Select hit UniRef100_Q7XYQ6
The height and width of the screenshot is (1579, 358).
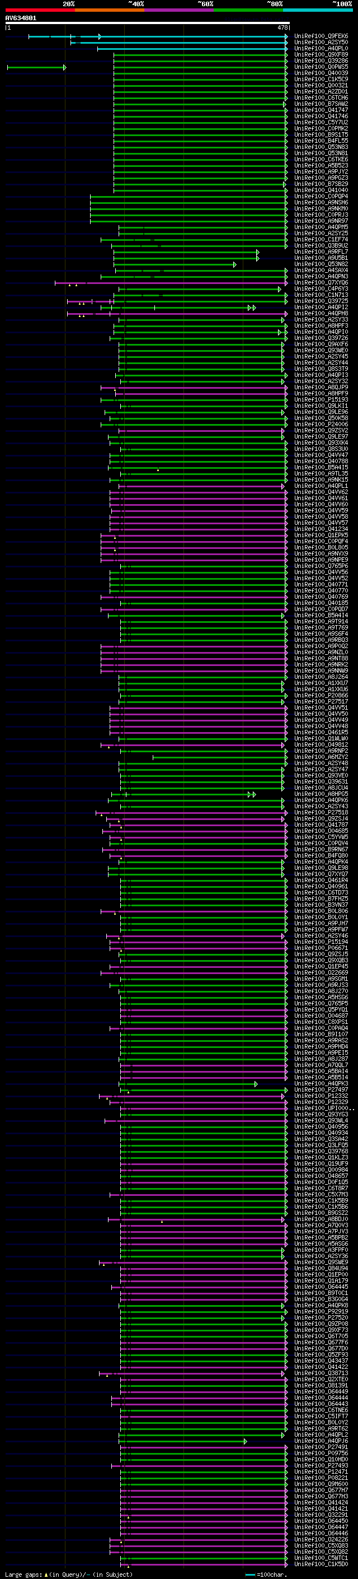pos(321,282)
